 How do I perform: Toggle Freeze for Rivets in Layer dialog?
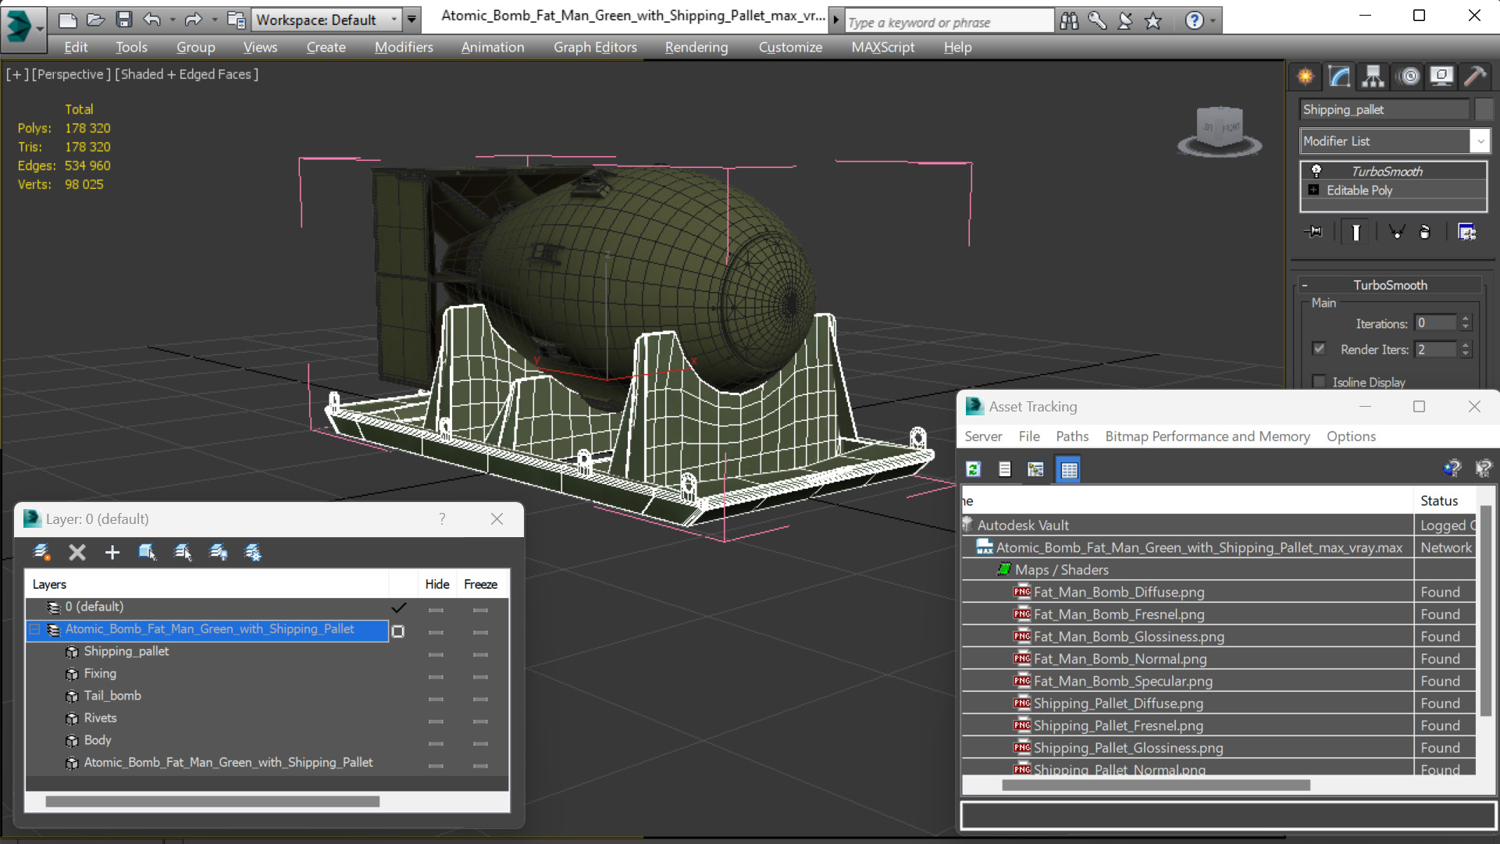(x=480, y=721)
